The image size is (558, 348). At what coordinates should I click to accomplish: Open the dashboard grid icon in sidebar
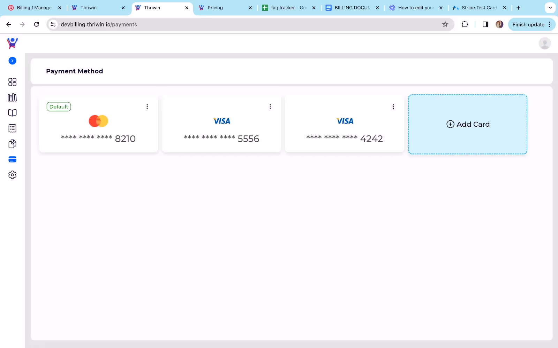point(12,82)
